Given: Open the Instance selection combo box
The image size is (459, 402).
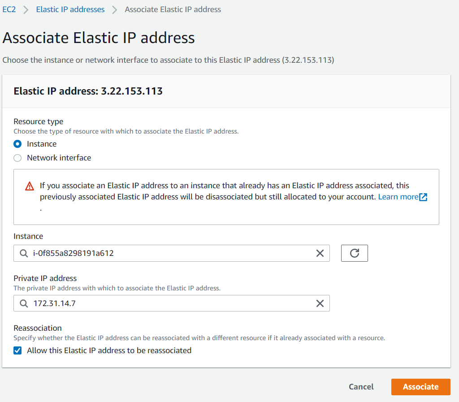Looking at the screenshot, I should (170, 253).
